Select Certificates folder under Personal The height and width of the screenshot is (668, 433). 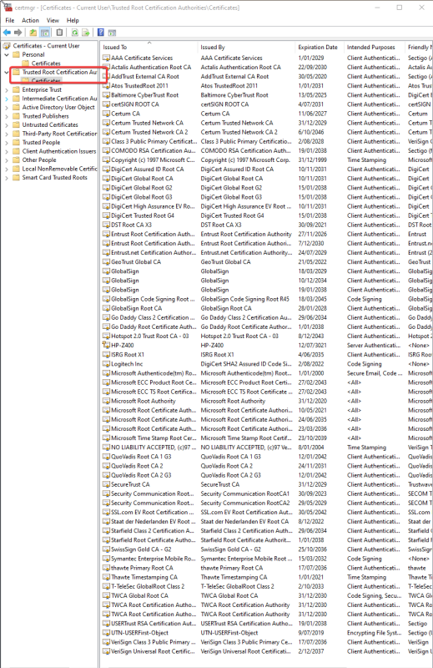pos(46,63)
